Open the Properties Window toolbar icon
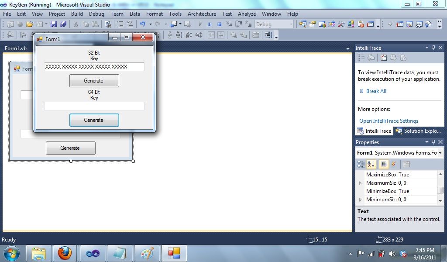Screen dimensions: 447x262 [x=313, y=24]
